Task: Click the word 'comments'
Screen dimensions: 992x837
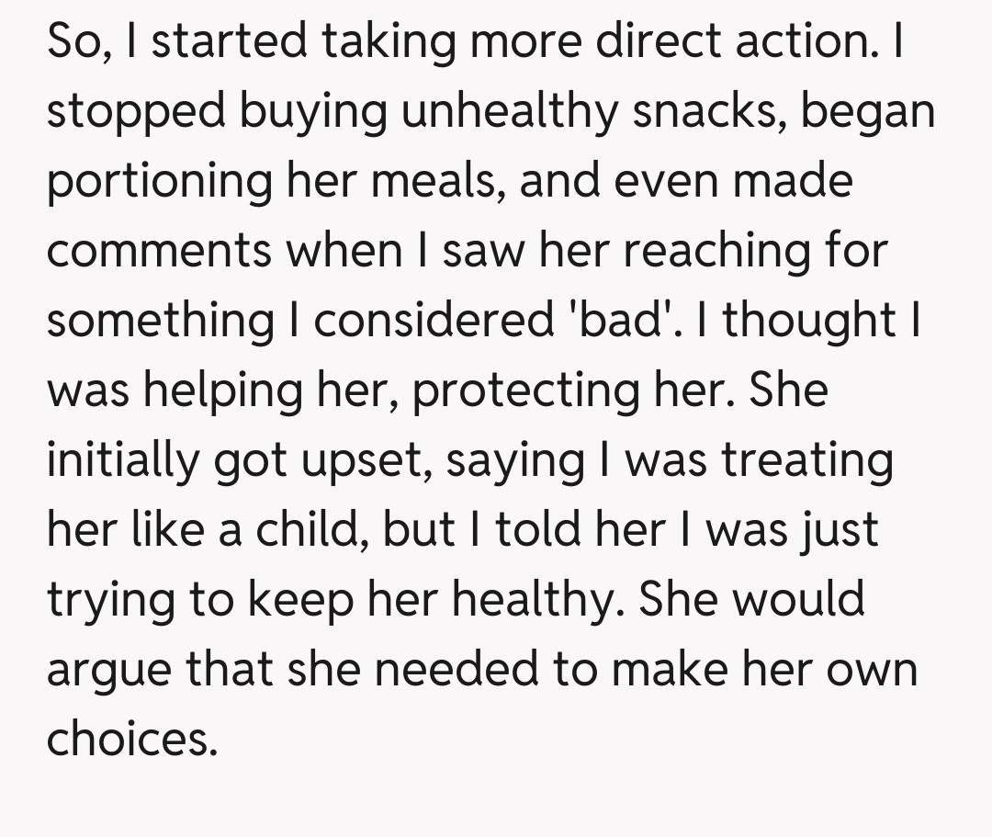Action: (158, 252)
